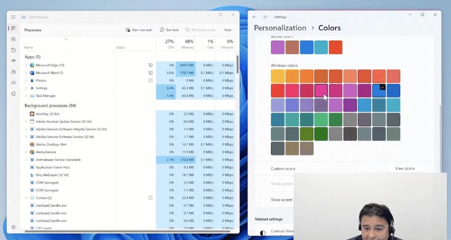Sort processes by the Status column header
The height and width of the screenshot is (240, 451).
point(135,44)
